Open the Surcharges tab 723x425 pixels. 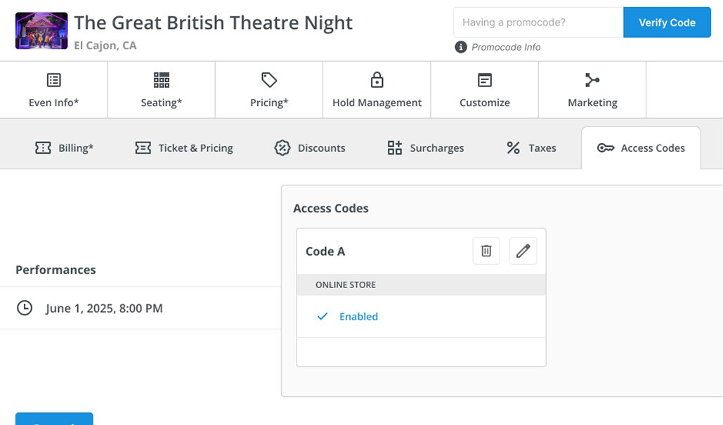point(424,148)
